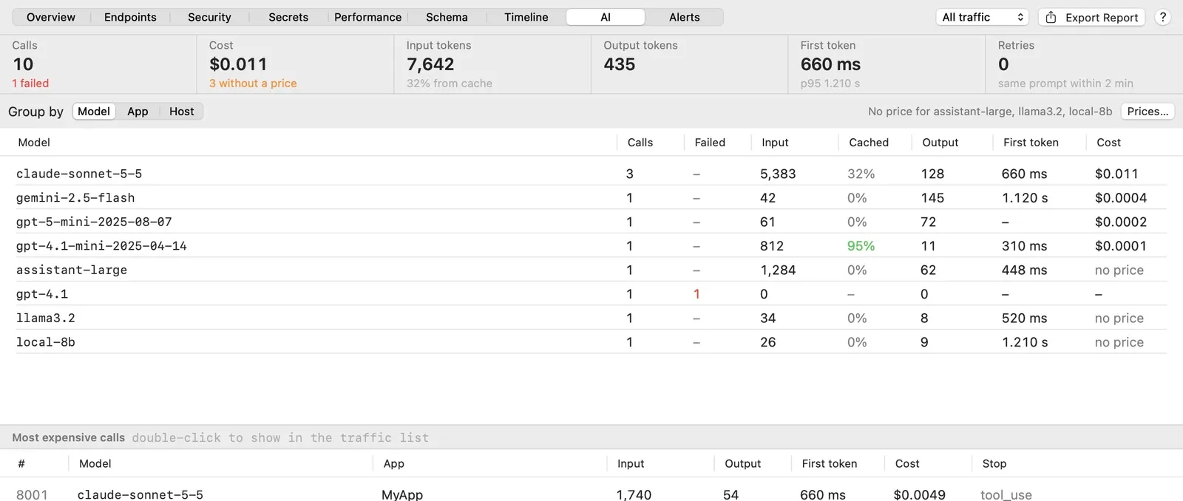Select the gemini-2.5-flash row
This screenshot has height=501, width=1183.
coord(591,197)
